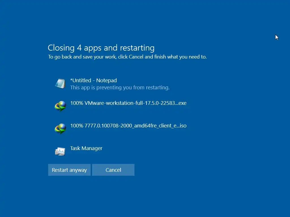Click the number 4 in the heading
290x217 pixels.
coord(79,48)
